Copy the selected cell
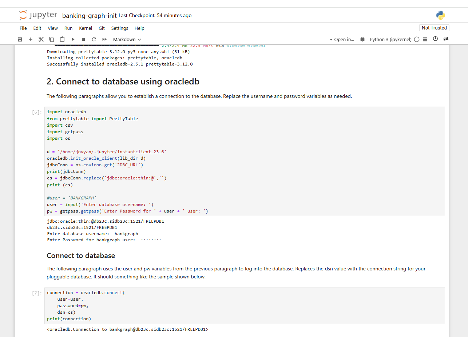Viewport: 468px width, 337px height. [x=52, y=39]
